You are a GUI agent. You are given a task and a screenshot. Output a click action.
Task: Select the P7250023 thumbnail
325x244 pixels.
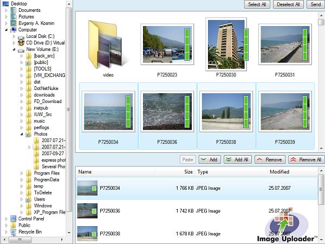point(167,44)
